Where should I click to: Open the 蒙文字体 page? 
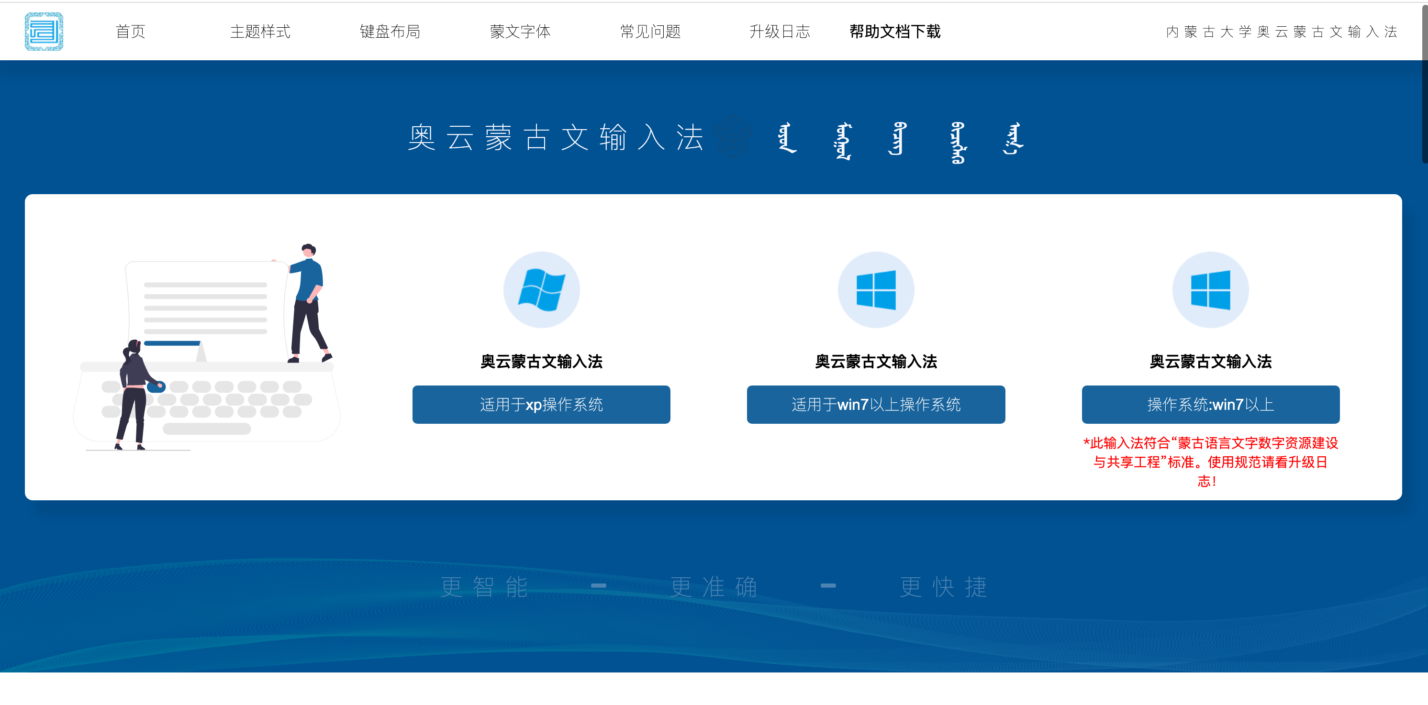520,32
